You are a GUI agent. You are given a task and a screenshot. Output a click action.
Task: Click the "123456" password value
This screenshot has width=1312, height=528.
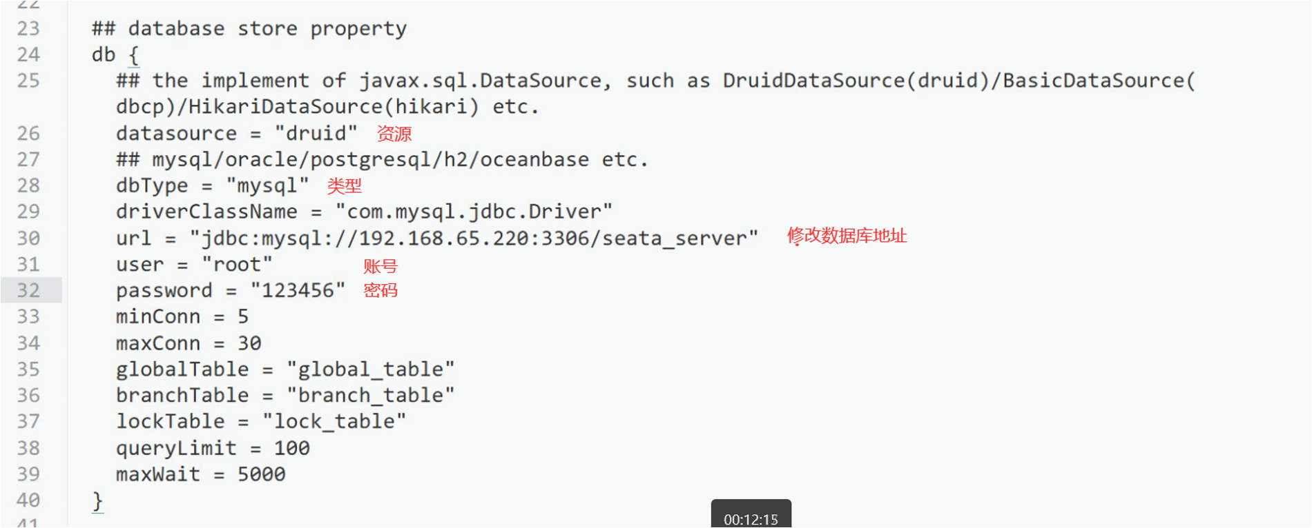click(298, 291)
